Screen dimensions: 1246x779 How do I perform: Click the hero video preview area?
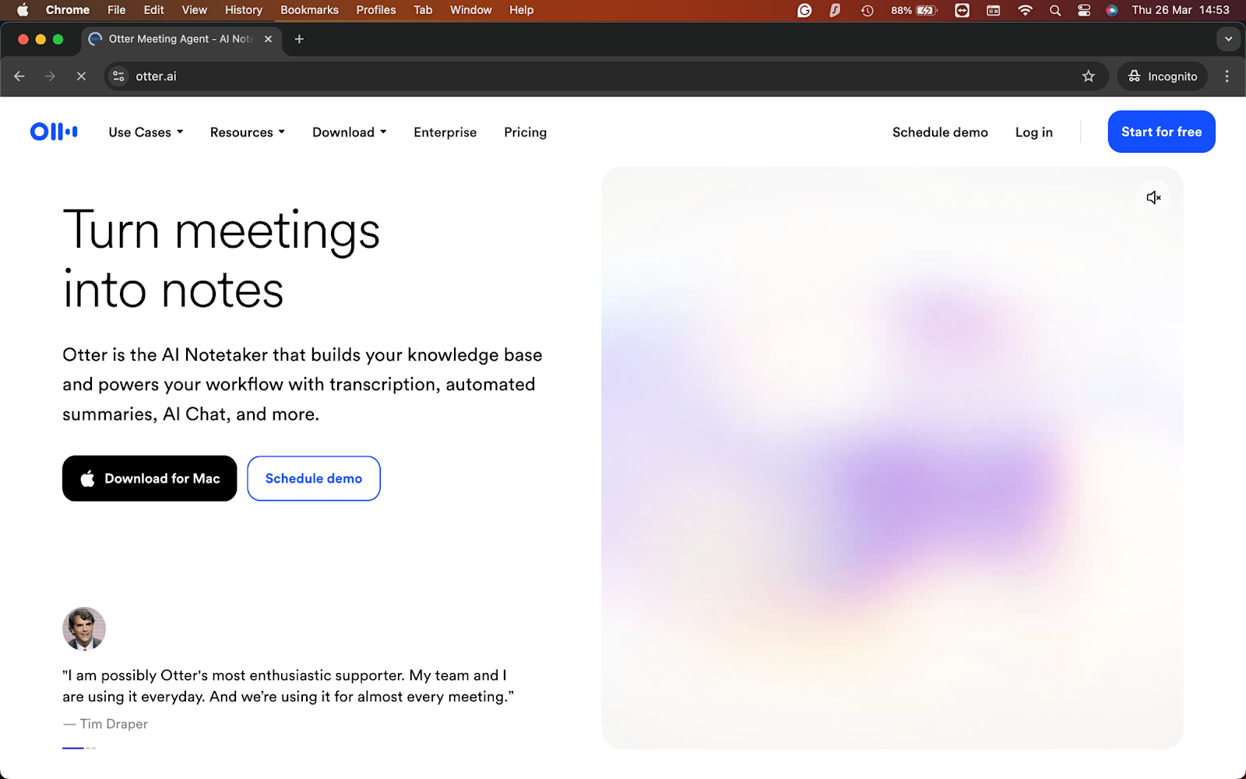[x=892, y=458]
